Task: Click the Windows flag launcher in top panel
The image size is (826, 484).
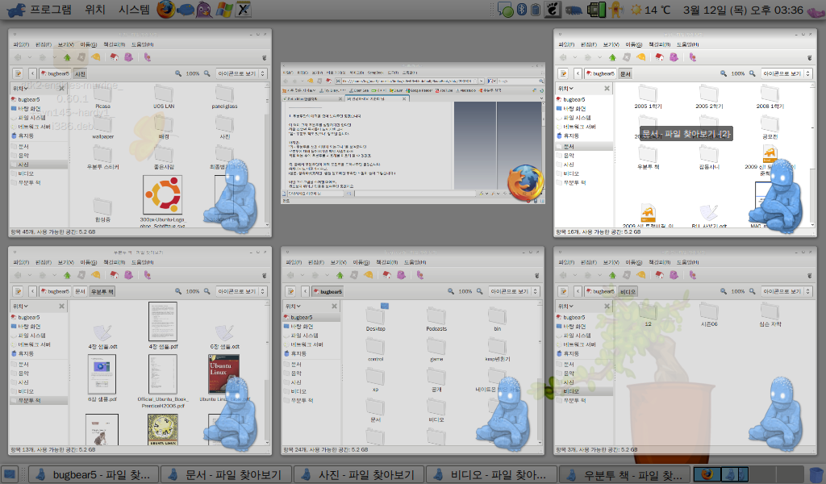Action: pos(224,10)
